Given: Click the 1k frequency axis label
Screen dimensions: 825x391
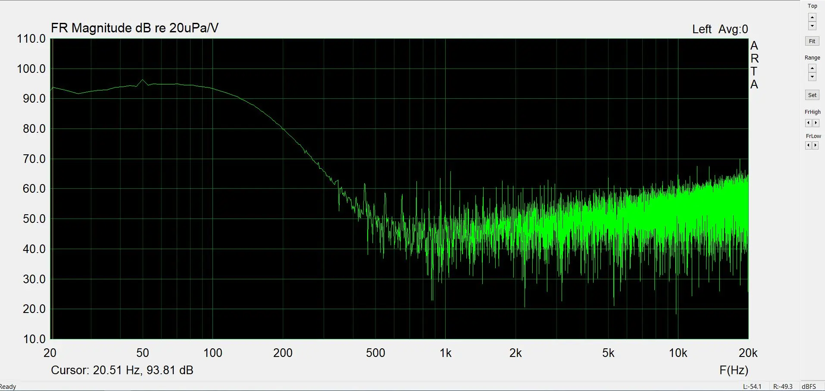Looking at the screenshot, I should point(446,353).
